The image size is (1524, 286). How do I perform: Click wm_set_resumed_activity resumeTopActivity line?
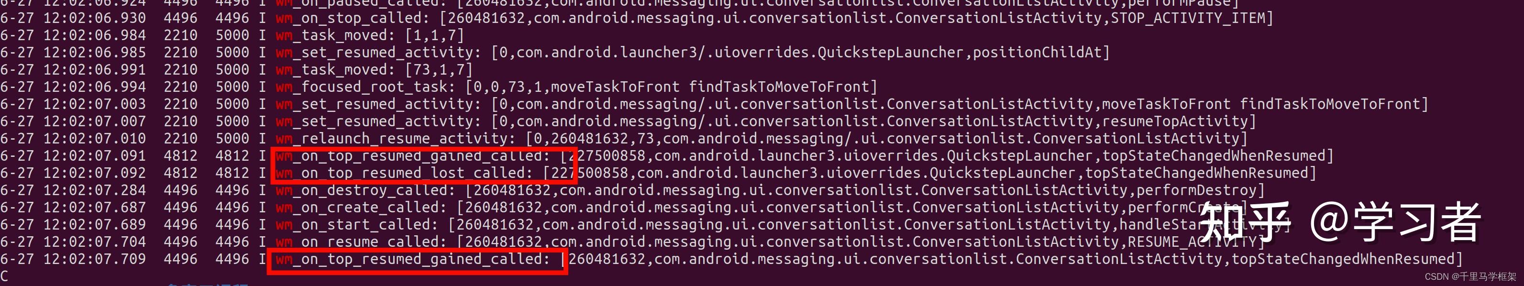pos(628,121)
